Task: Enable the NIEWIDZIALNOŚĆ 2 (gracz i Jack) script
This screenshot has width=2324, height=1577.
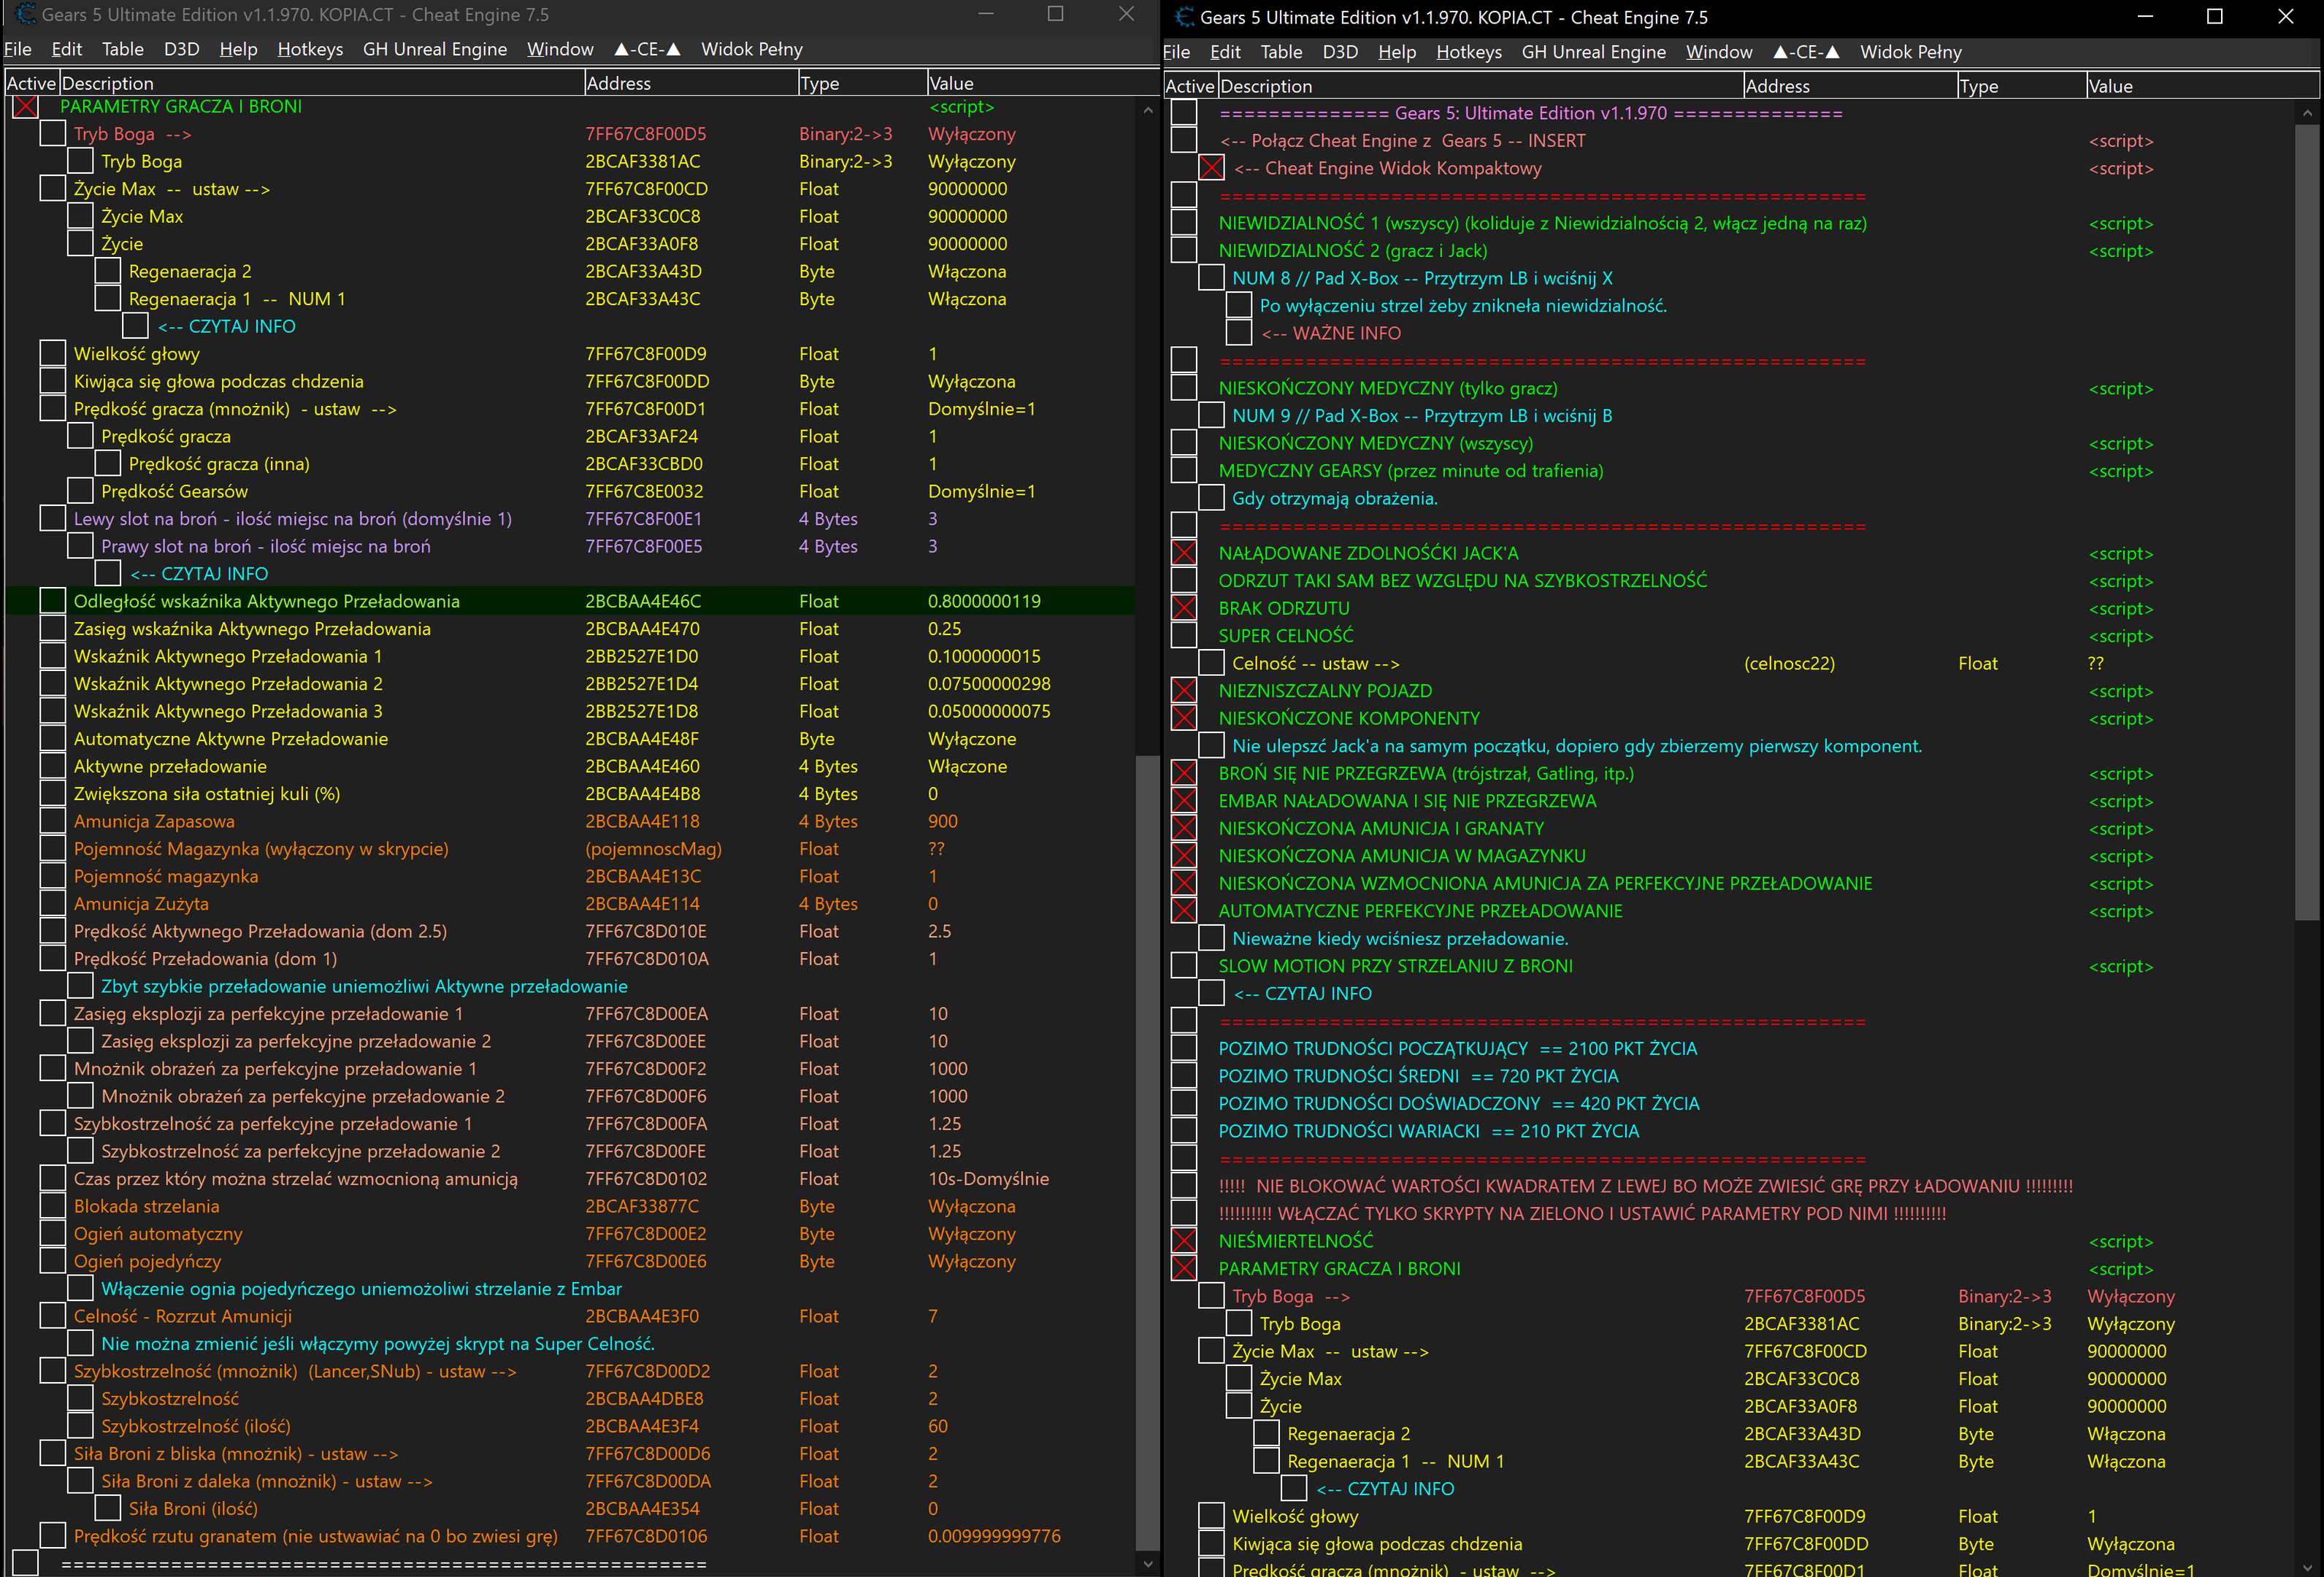Action: [x=1184, y=251]
